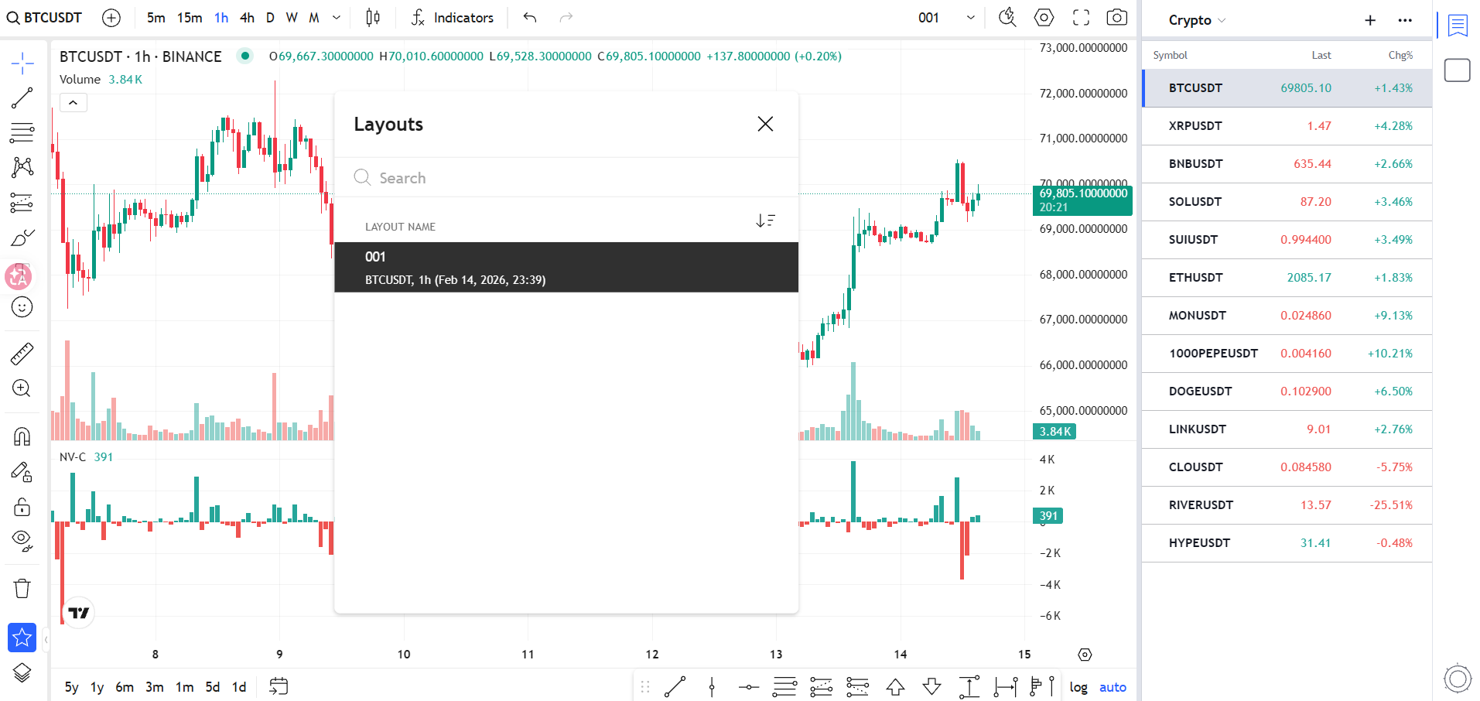
Task: Open the candlestick chart type selector
Action: [x=373, y=17]
